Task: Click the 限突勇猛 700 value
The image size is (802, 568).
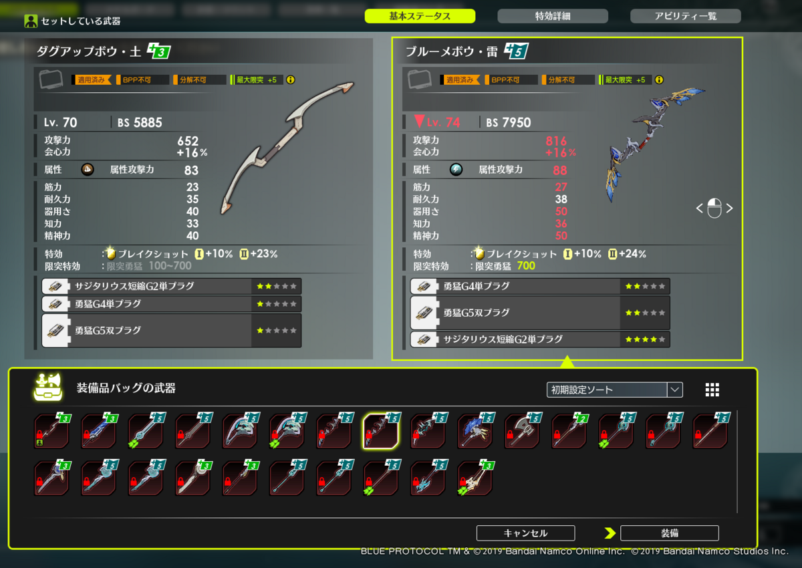Action: (525, 266)
